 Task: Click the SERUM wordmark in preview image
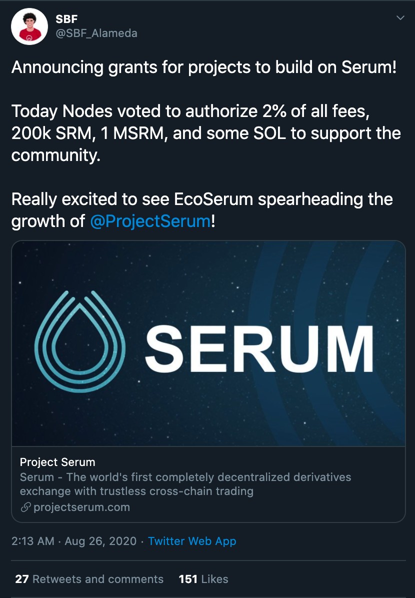pyautogui.click(x=258, y=348)
